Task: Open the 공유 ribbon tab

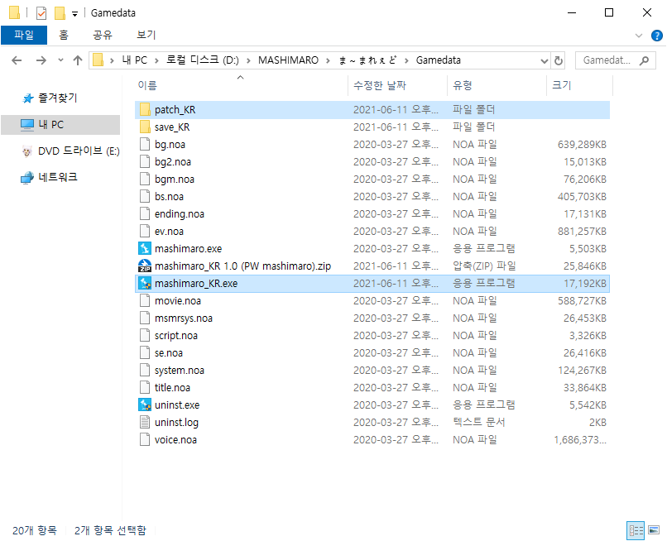Action: click(x=103, y=35)
